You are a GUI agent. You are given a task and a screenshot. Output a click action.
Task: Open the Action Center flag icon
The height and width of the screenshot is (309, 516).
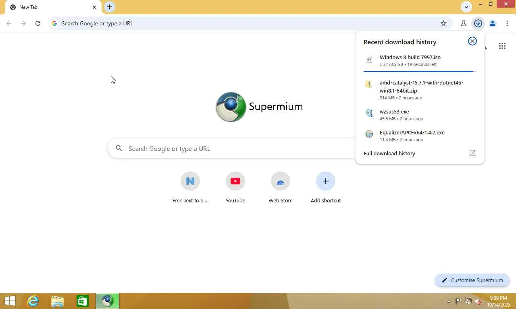459,301
